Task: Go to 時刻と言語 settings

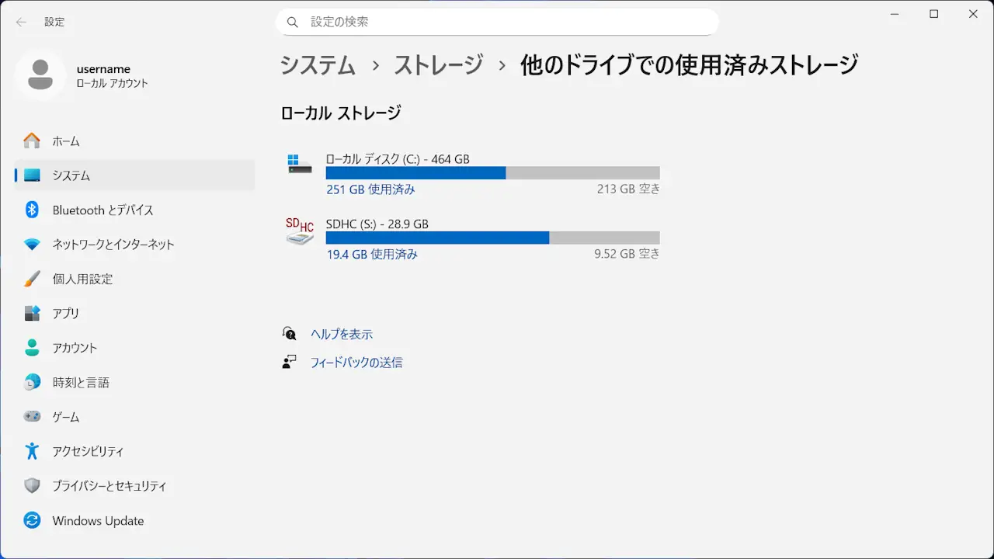Action: 81,383
